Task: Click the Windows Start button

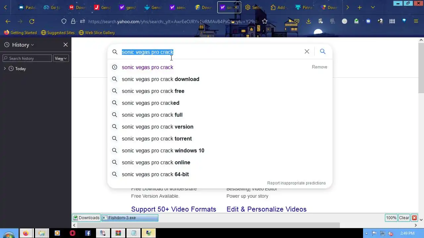Action: [8, 234]
